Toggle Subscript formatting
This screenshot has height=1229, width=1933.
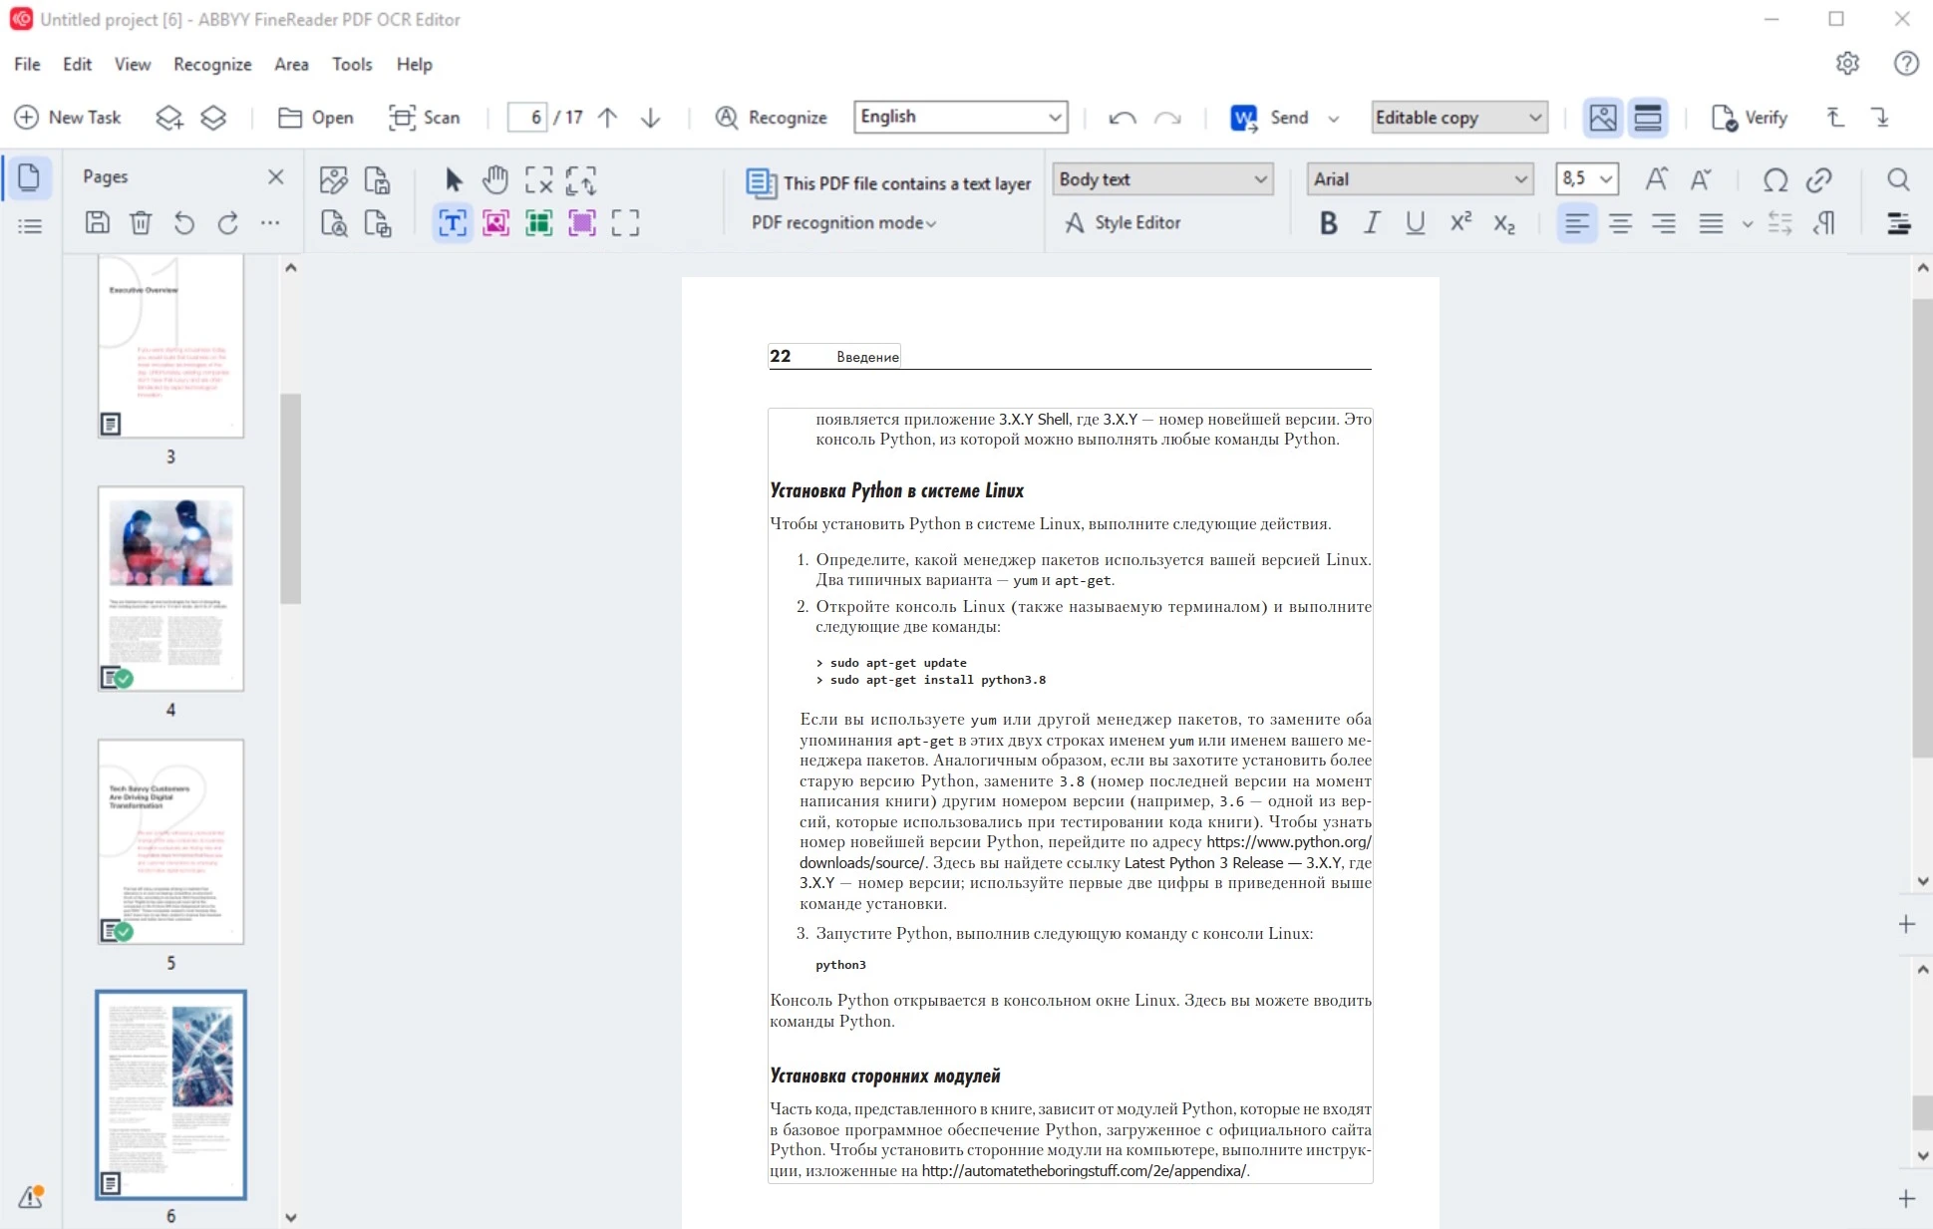(1504, 223)
